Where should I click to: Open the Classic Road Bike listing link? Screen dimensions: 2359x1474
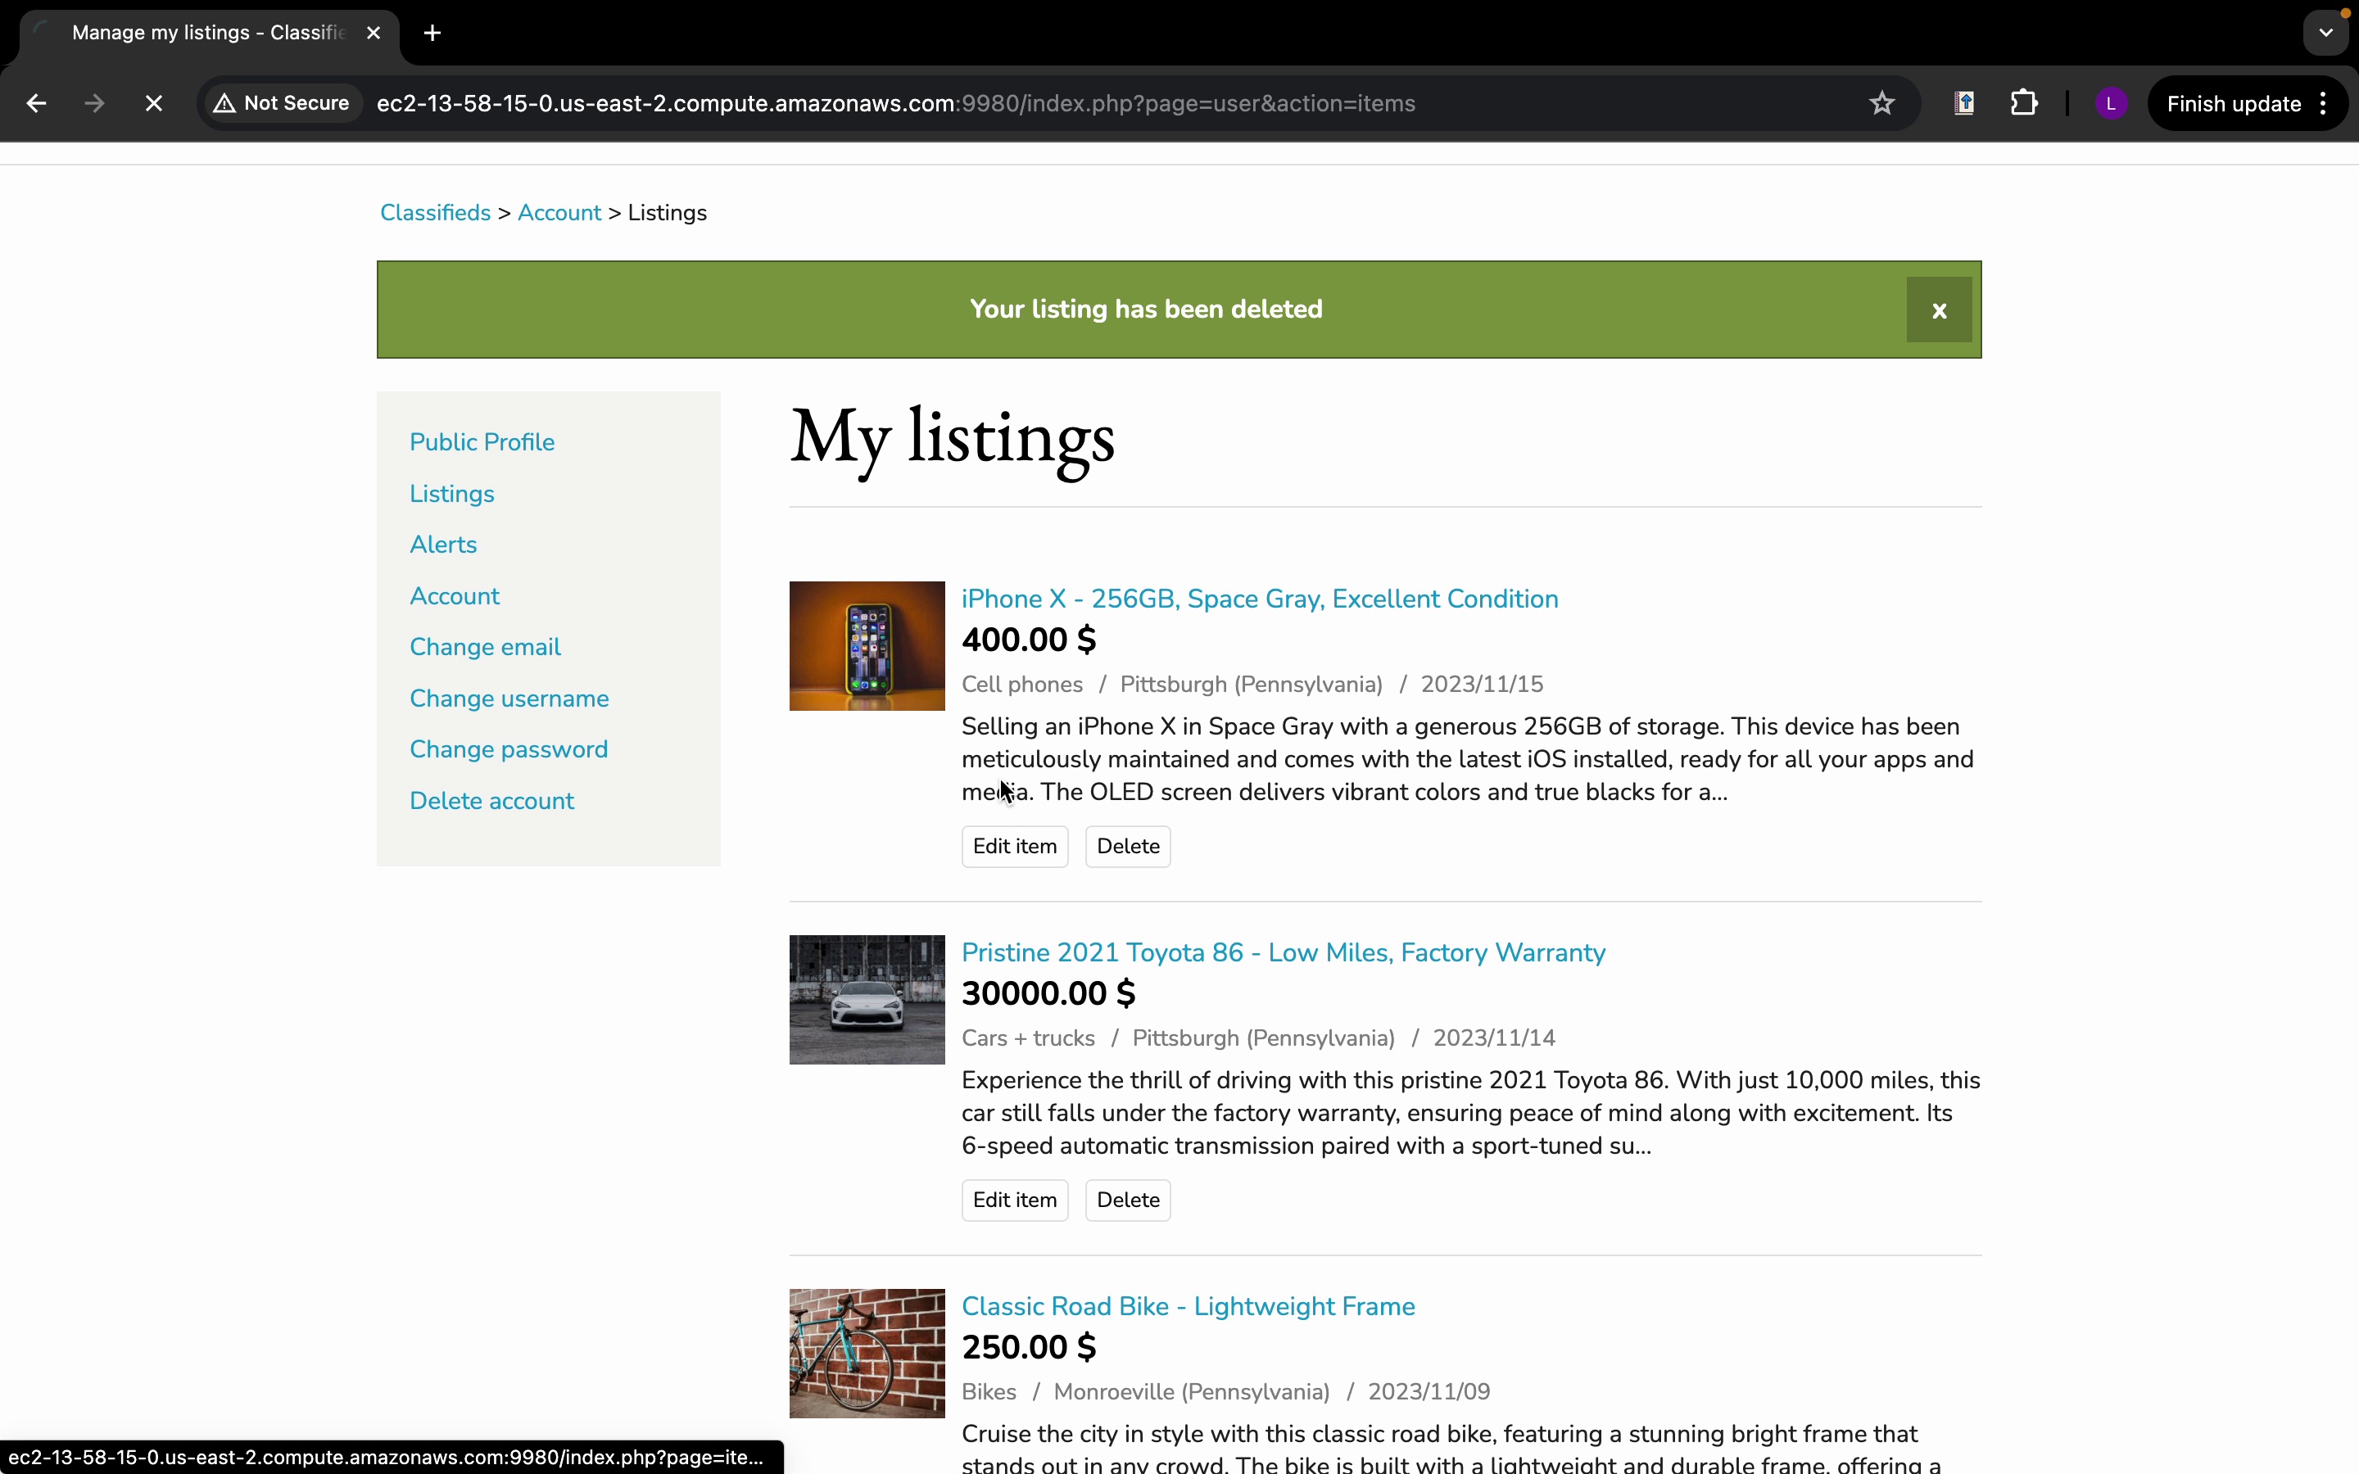click(1188, 1306)
